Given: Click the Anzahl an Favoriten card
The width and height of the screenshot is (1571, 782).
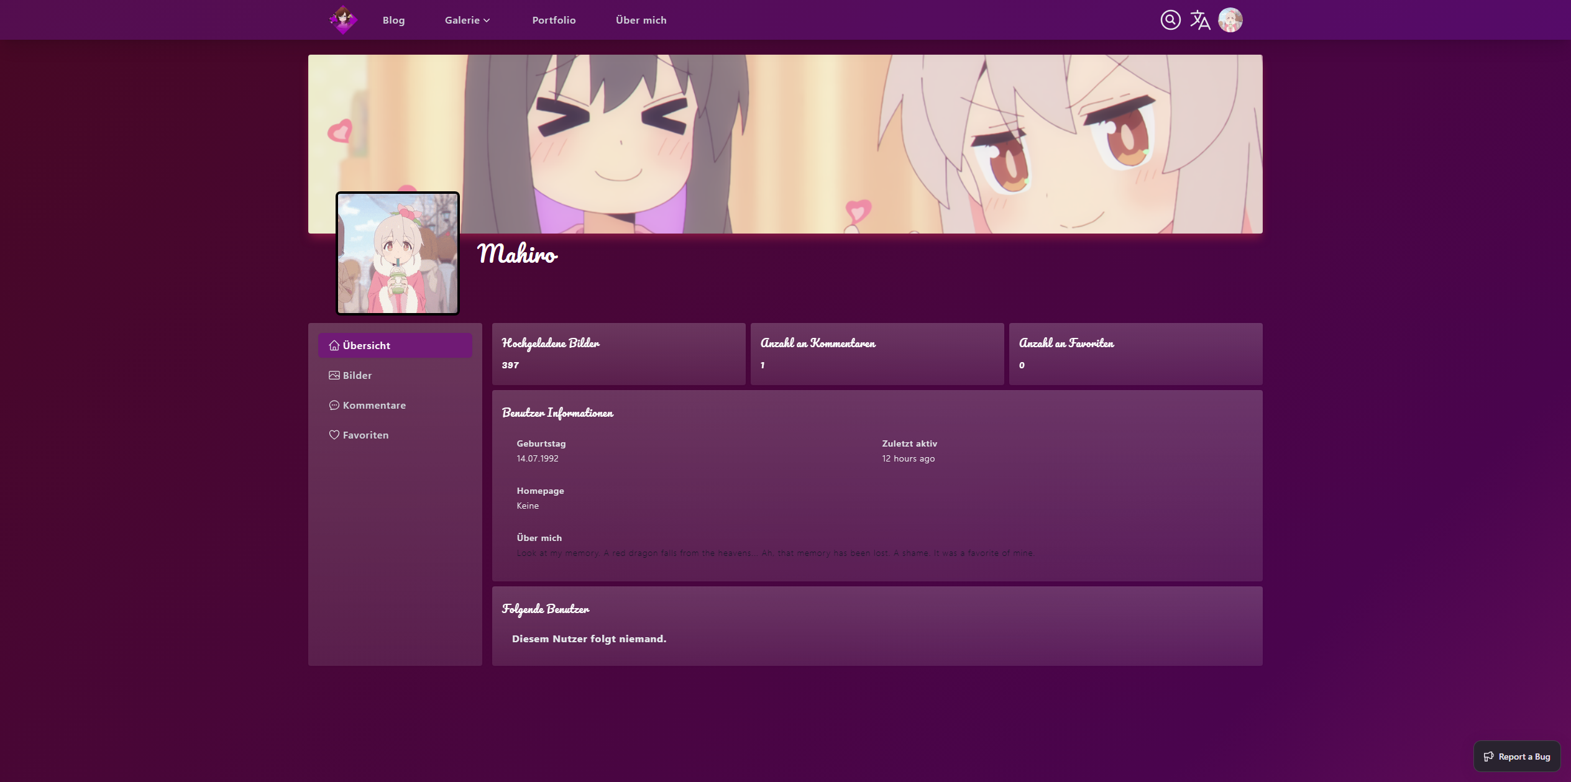Looking at the screenshot, I should point(1135,353).
